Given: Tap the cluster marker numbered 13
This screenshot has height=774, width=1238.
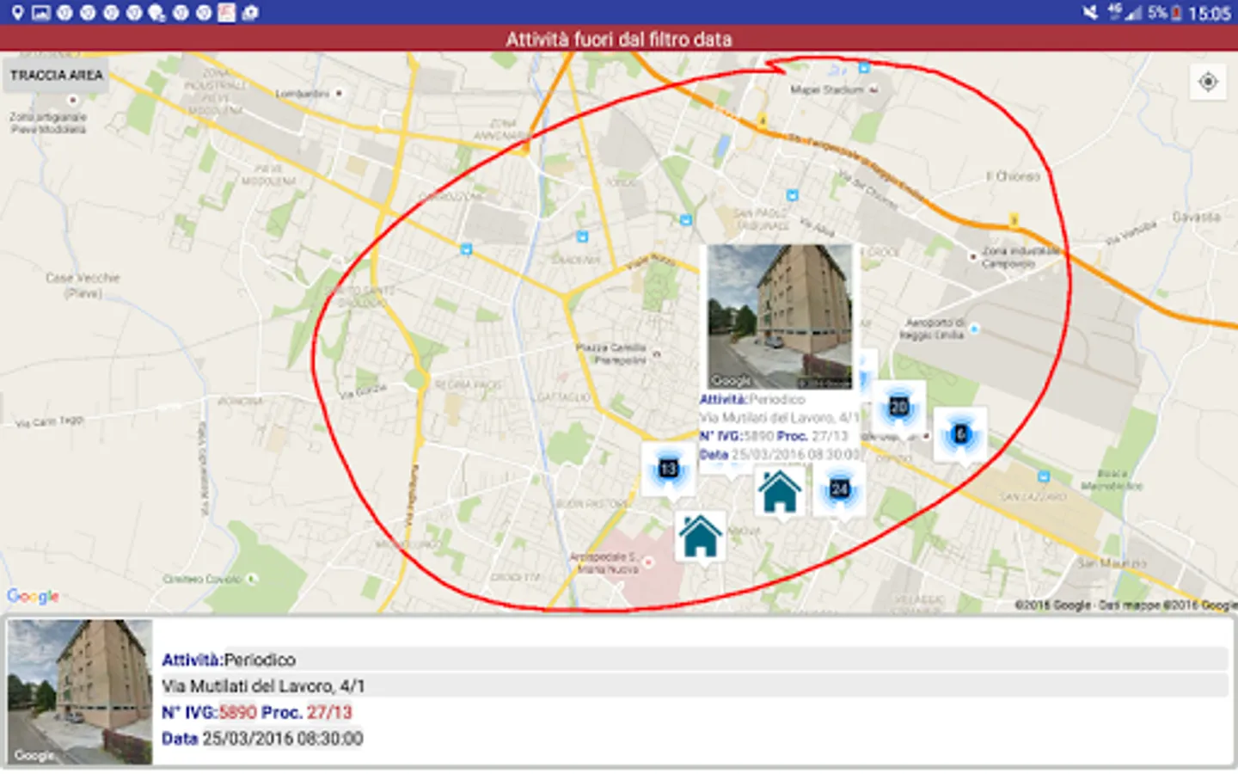Looking at the screenshot, I should 667,469.
